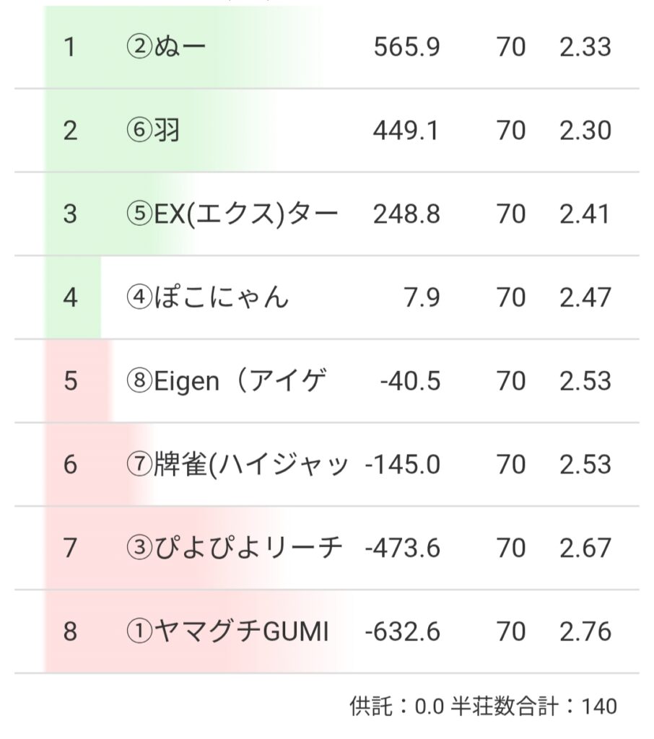654x739 pixels.
Task: Select the ③ぴよぴよリーチ team name
Action: 234,548
